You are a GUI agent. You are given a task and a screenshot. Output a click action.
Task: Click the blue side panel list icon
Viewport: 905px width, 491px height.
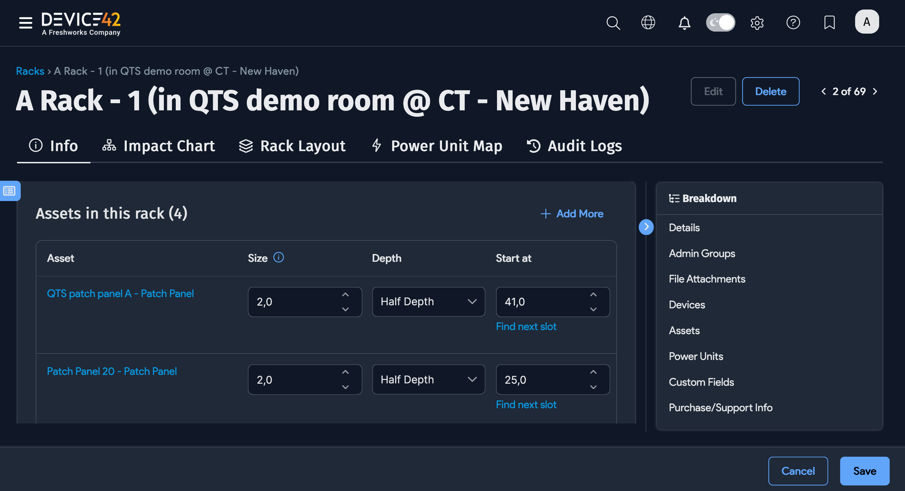pyautogui.click(x=10, y=191)
